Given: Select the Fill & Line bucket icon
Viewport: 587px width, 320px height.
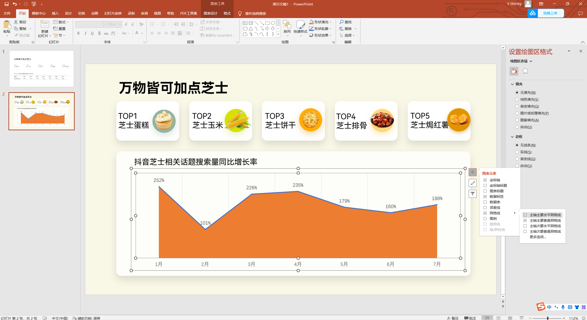Looking at the screenshot, I should click(x=514, y=71).
